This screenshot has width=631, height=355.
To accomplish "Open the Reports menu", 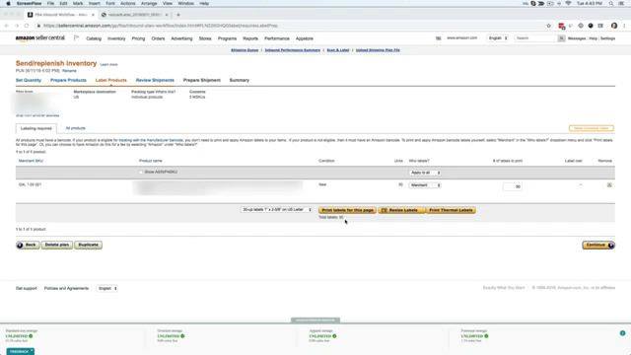I will [x=250, y=38].
